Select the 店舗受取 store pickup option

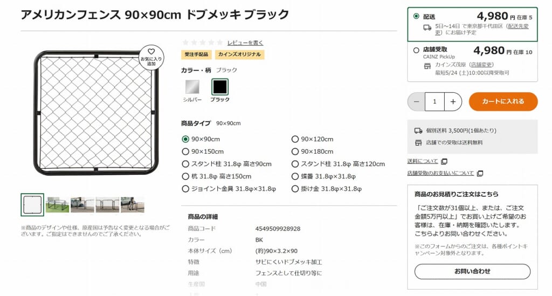(416, 50)
